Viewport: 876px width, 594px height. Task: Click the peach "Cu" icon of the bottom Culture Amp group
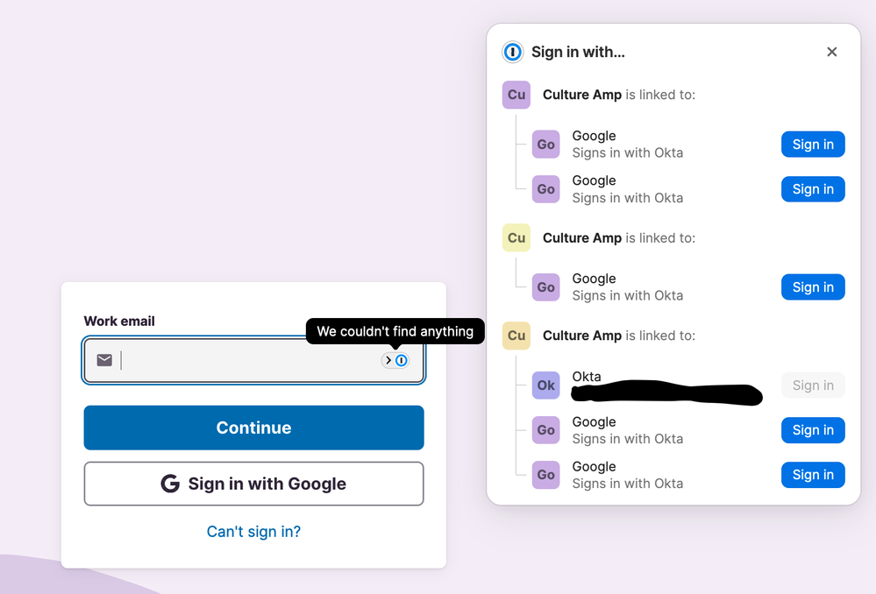click(x=516, y=336)
